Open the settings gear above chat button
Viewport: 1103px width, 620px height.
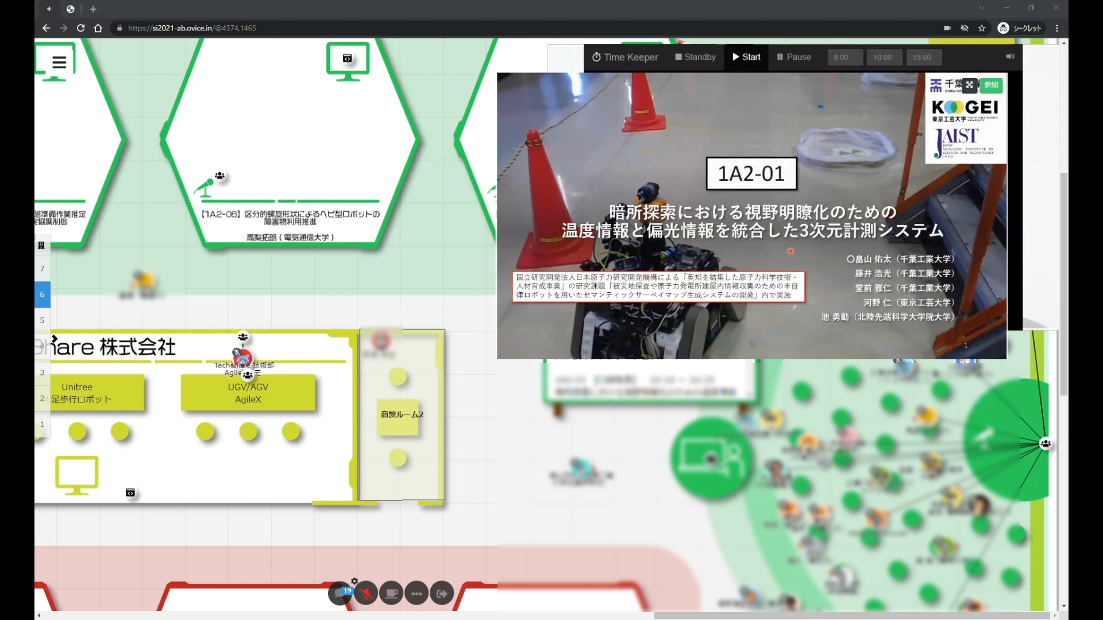[x=354, y=581]
